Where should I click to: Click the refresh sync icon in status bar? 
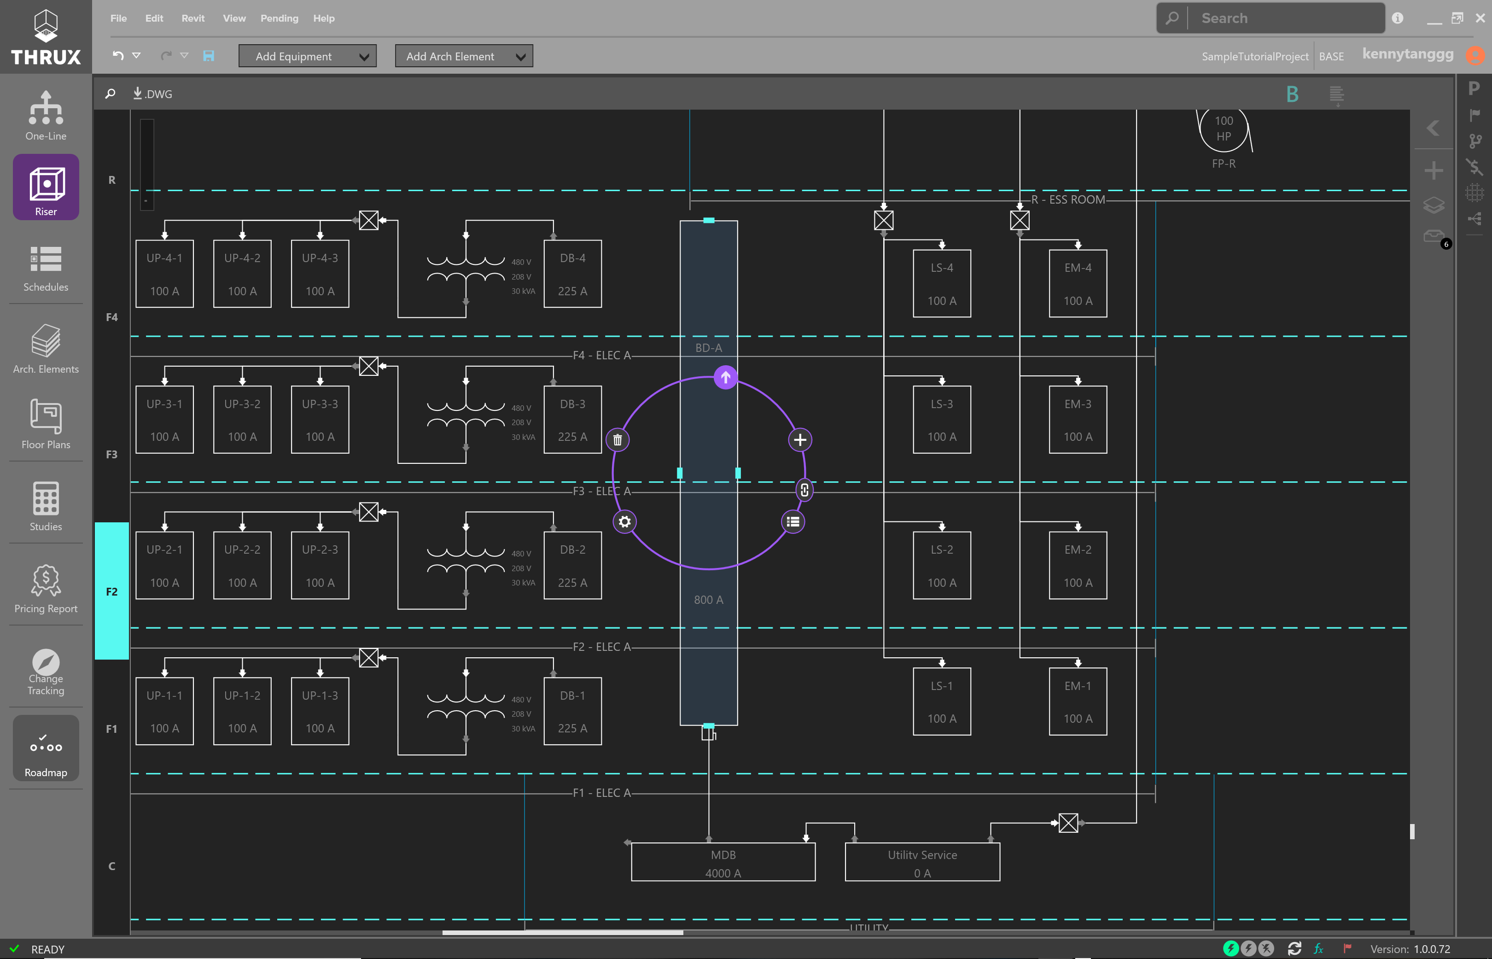pos(1295,948)
